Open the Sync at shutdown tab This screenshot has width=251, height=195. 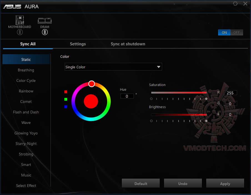pos(128,44)
